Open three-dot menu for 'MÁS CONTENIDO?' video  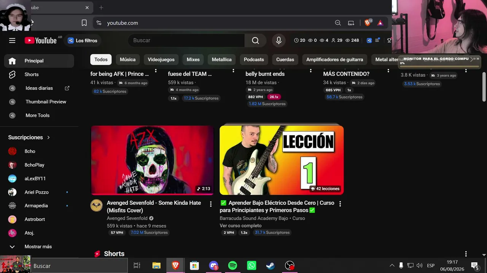(388, 71)
